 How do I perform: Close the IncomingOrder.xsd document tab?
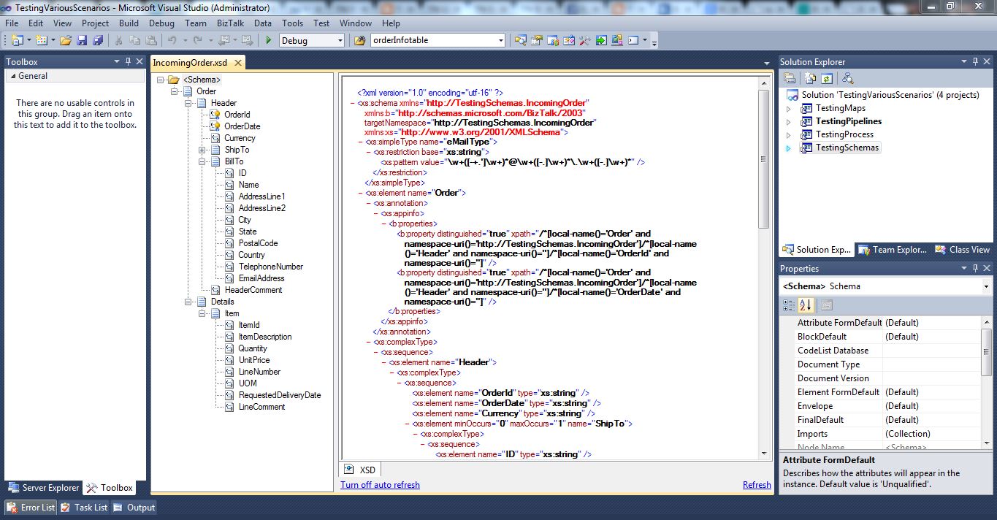click(237, 63)
